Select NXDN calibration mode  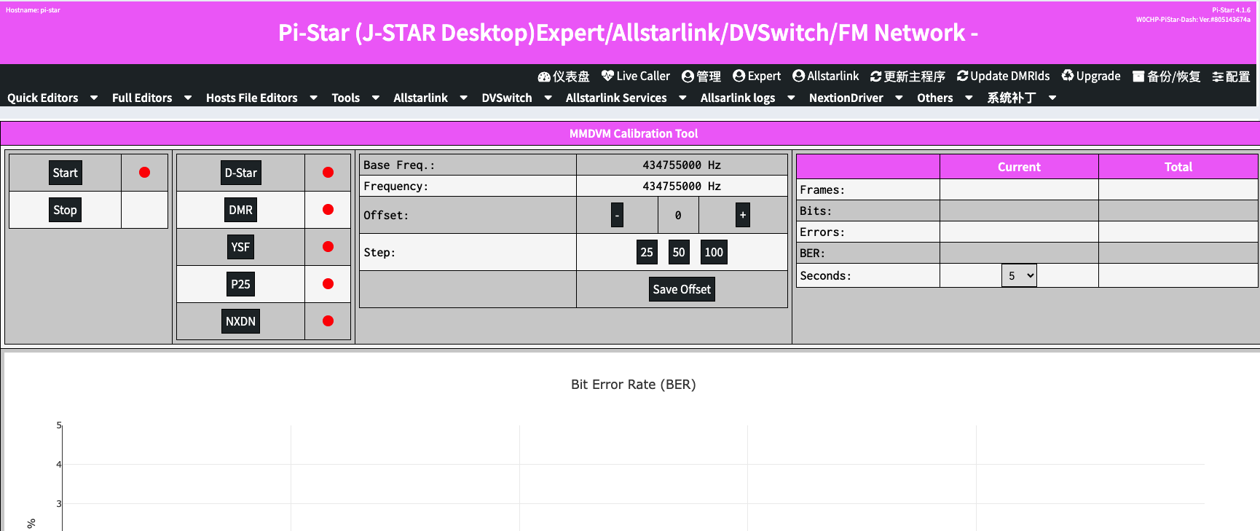pos(240,321)
